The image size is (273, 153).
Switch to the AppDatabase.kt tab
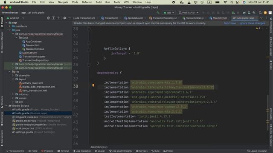[134, 18]
